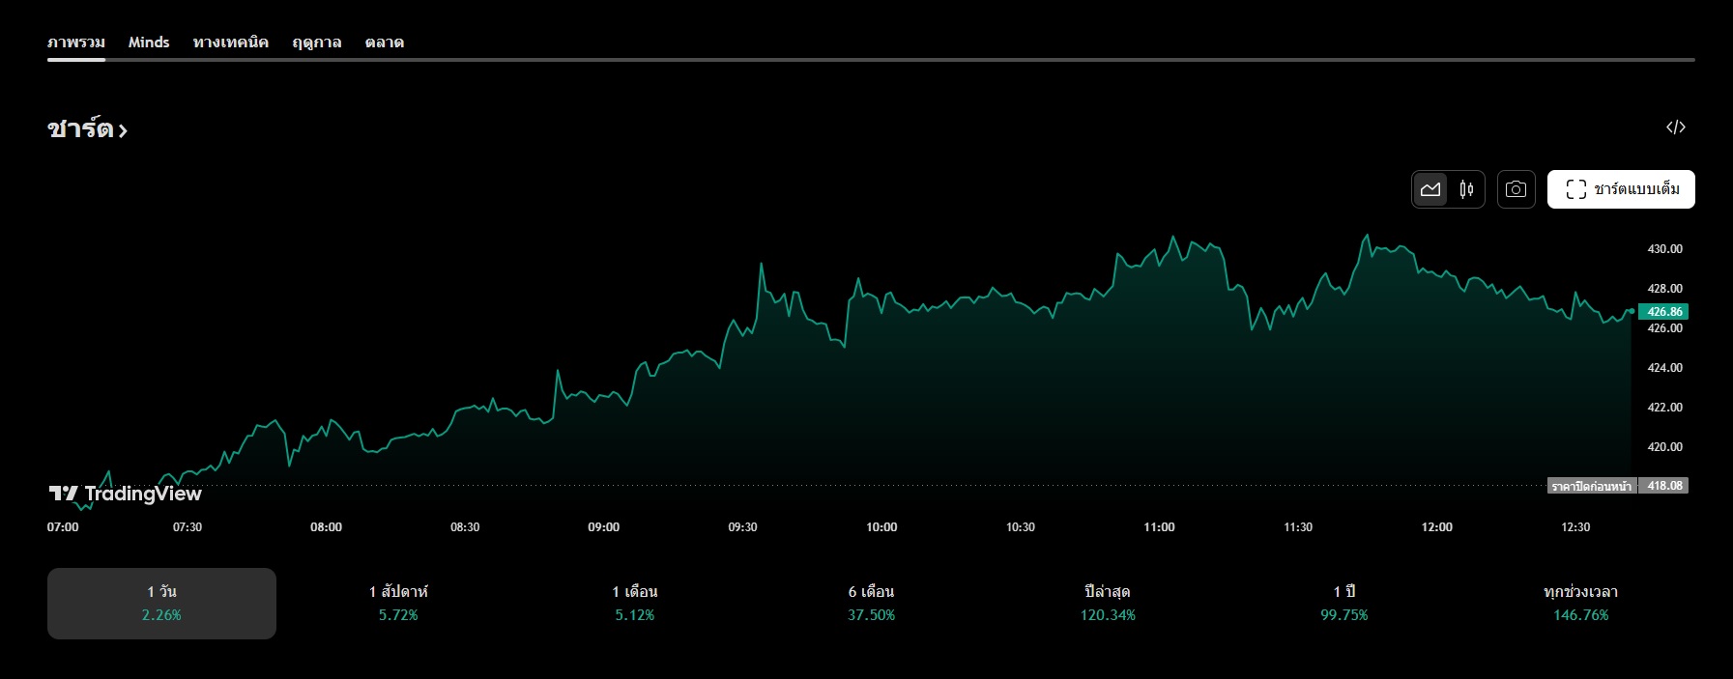This screenshot has height=679, width=1733.
Task: Click the TradingView logo
Action: pos(126,494)
